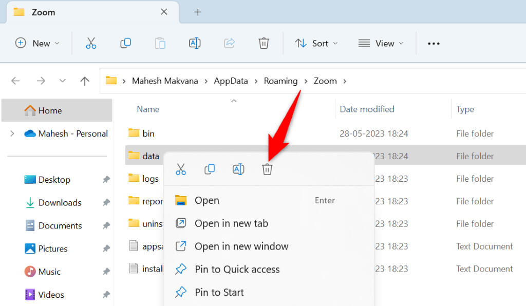Select the data folder
This screenshot has height=306, width=526.
pyautogui.click(x=144, y=156)
